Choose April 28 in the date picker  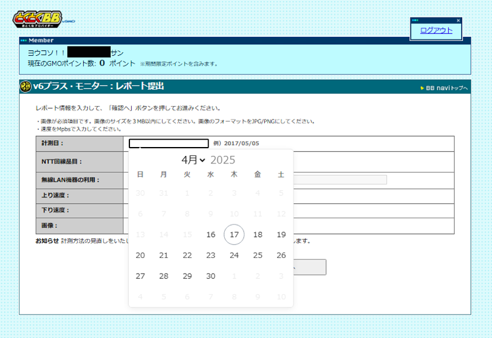click(x=164, y=276)
